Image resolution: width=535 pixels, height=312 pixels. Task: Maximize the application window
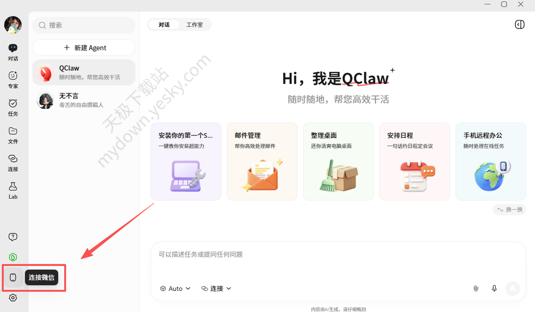click(x=504, y=4)
